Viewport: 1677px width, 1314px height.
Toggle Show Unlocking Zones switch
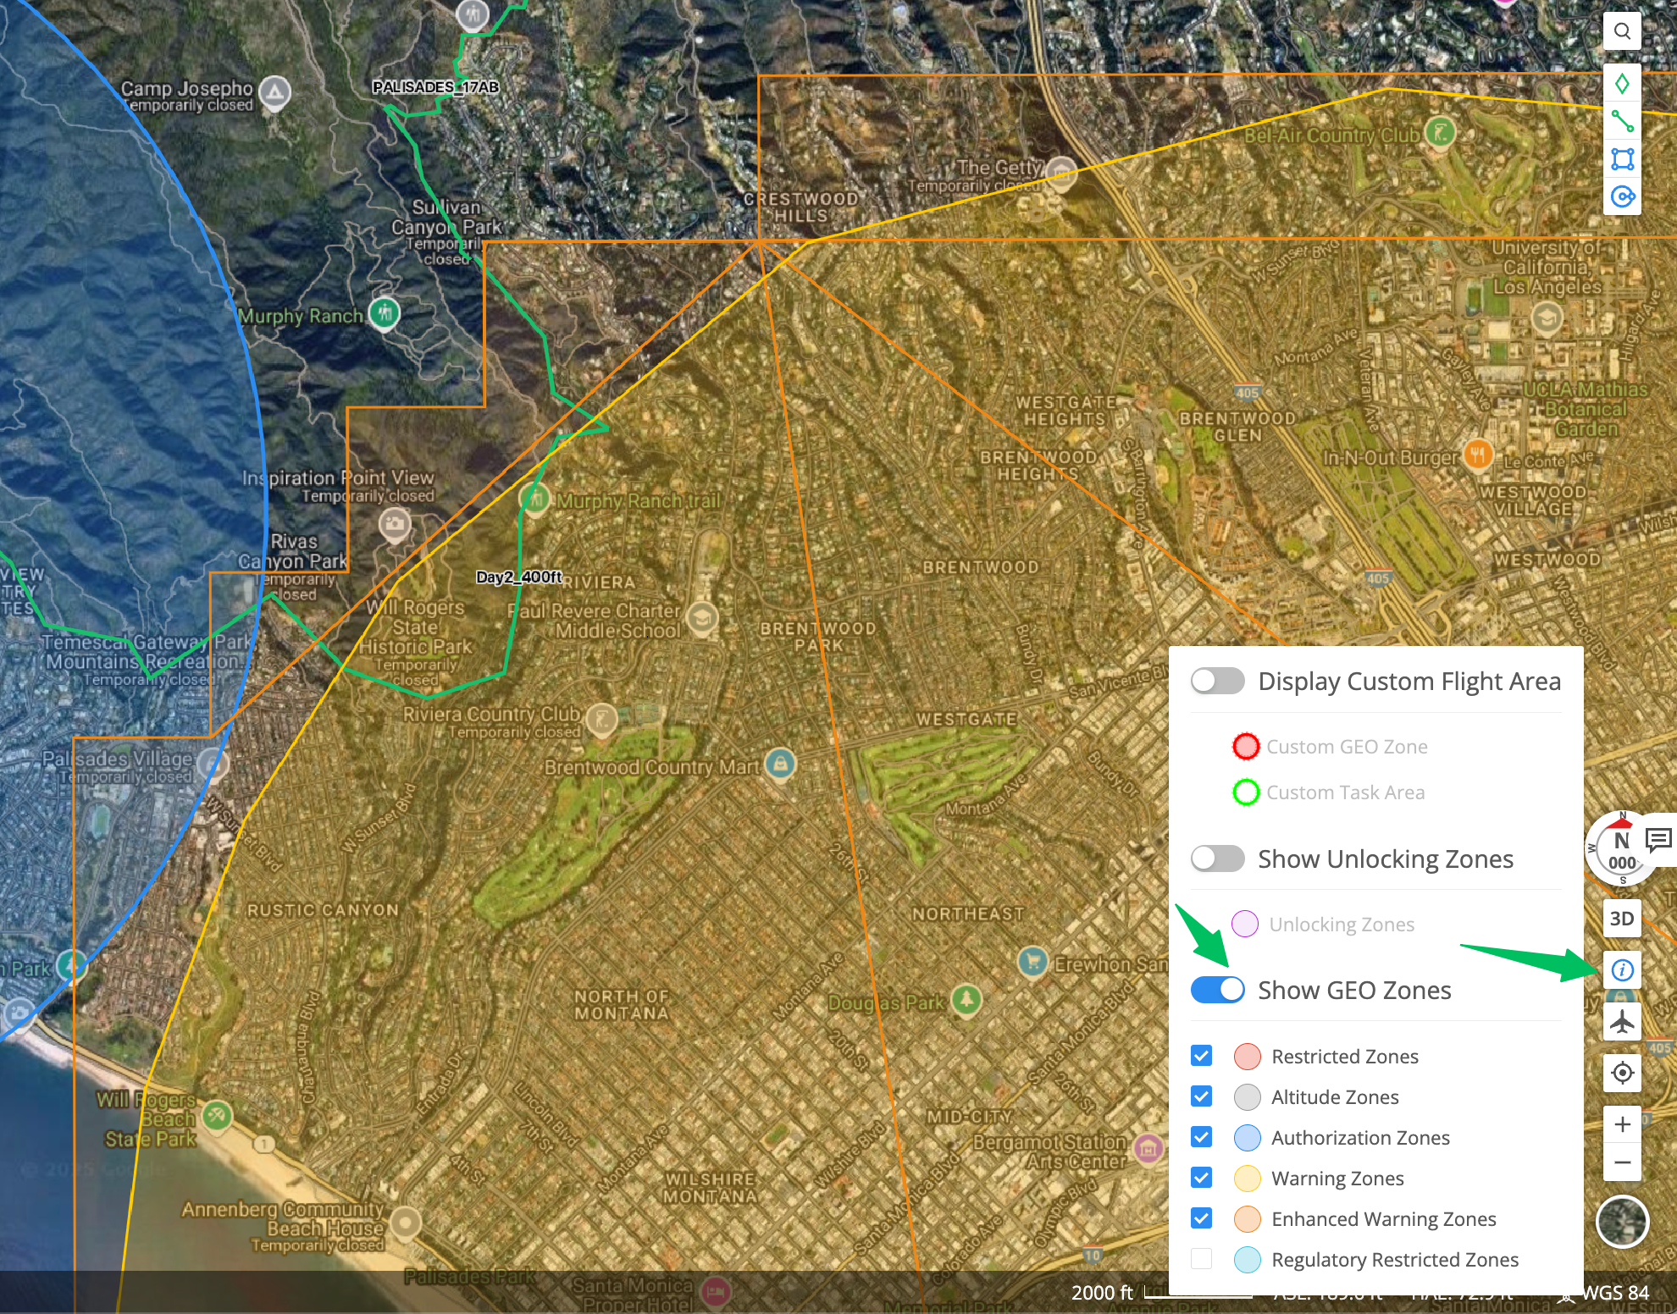(x=1217, y=859)
